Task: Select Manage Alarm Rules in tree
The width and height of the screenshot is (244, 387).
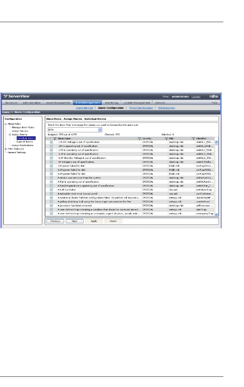Action: click(x=23, y=127)
